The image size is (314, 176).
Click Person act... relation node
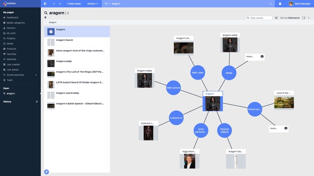[x=255, y=109]
